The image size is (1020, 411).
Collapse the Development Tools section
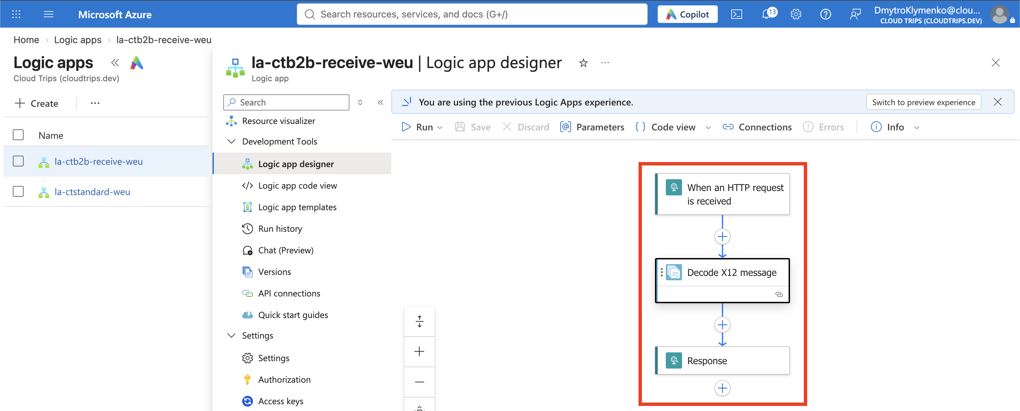tap(231, 141)
